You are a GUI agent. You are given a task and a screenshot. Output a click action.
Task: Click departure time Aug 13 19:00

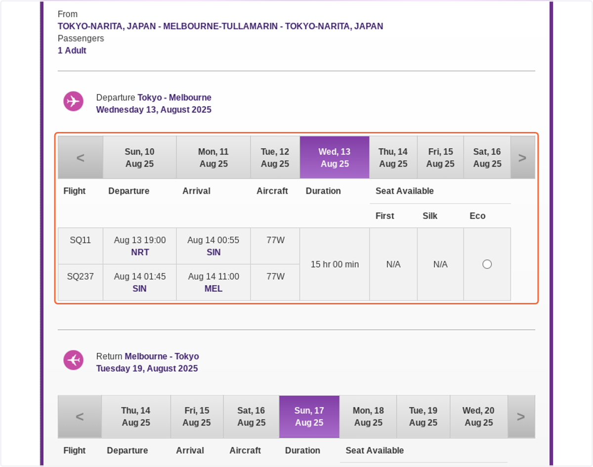(x=140, y=240)
